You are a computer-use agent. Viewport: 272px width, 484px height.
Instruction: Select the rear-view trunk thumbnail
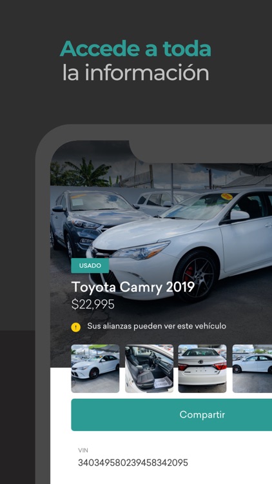(202, 368)
